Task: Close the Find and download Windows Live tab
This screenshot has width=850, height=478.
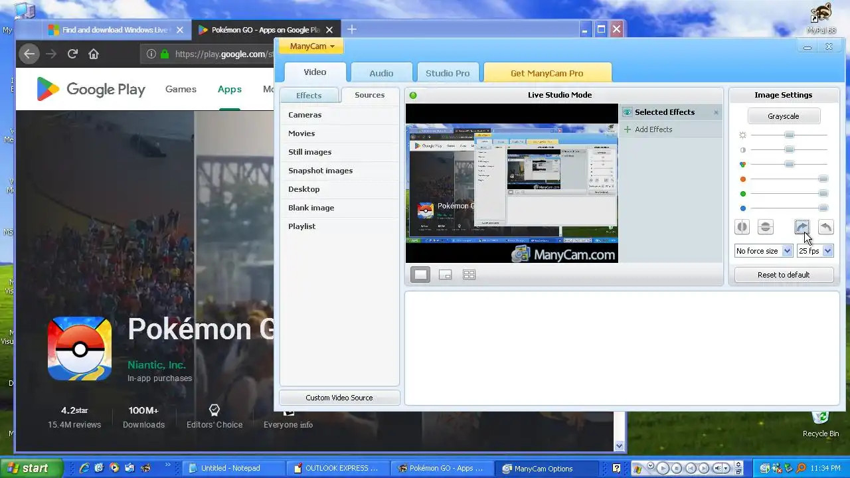Action: (179, 30)
